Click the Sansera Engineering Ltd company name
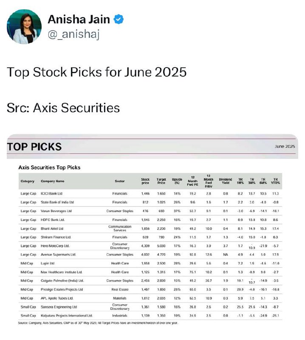305x340 pixels. coord(59,307)
